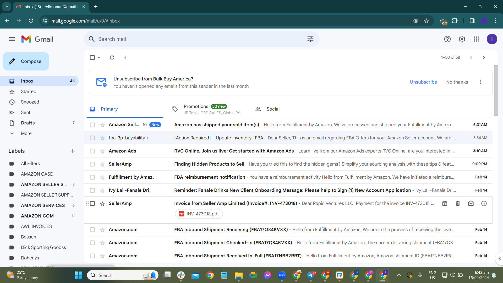Image resolution: width=503 pixels, height=283 pixels.
Task: Go to the next page of emails
Action: tap(484, 57)
